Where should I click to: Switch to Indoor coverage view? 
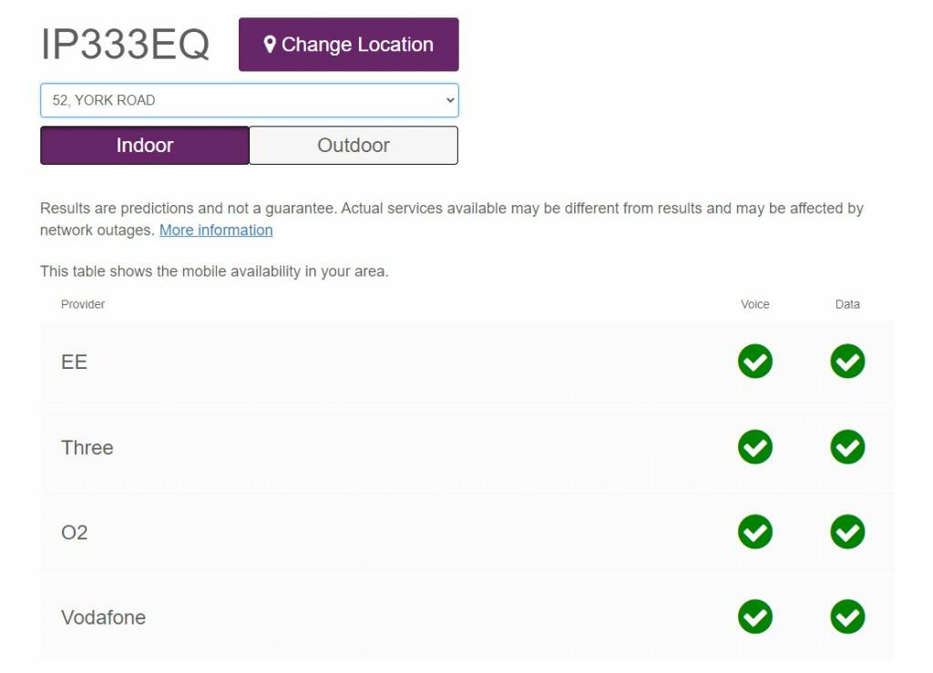[x=144, y=146]
